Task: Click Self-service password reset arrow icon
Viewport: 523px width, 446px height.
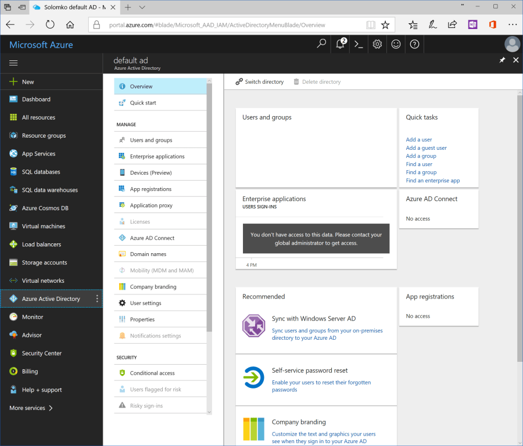Action: click(253, 377)
